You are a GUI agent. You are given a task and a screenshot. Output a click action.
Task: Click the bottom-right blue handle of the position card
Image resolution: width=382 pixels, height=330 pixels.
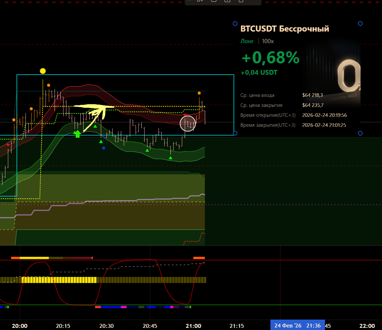pyautogui.click(x=360, y=133)
